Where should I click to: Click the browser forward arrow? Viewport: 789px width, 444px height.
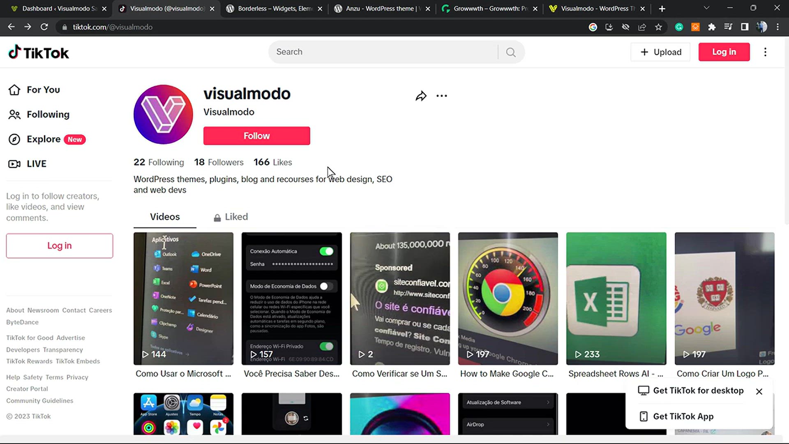28,27
